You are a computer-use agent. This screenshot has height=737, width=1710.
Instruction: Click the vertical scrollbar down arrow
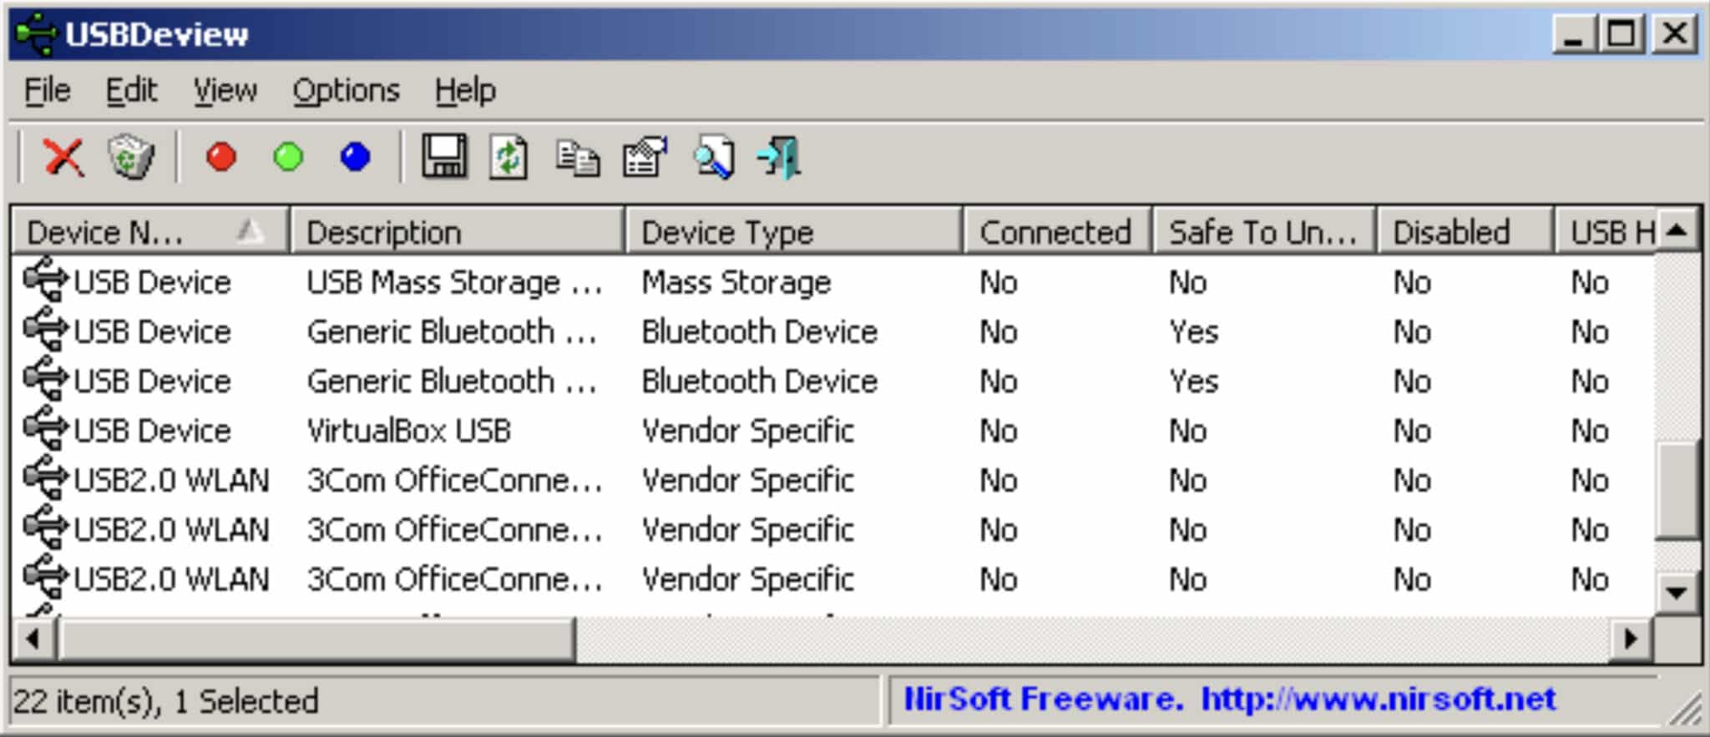[x=1676, y=593]
